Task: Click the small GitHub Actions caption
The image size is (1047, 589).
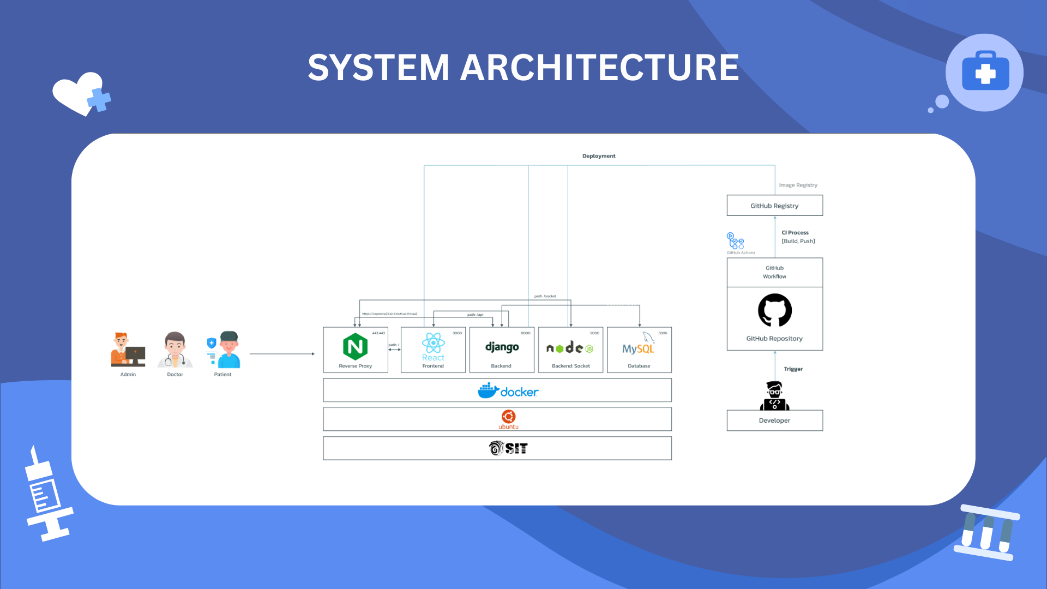Action: point(741,253)
